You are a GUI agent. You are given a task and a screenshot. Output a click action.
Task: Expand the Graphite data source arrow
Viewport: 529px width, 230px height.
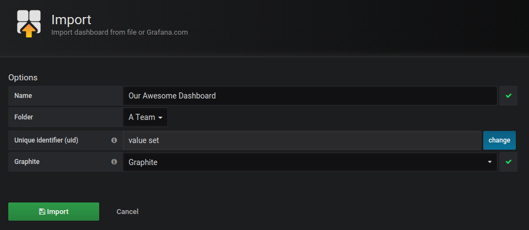(490, 162)
